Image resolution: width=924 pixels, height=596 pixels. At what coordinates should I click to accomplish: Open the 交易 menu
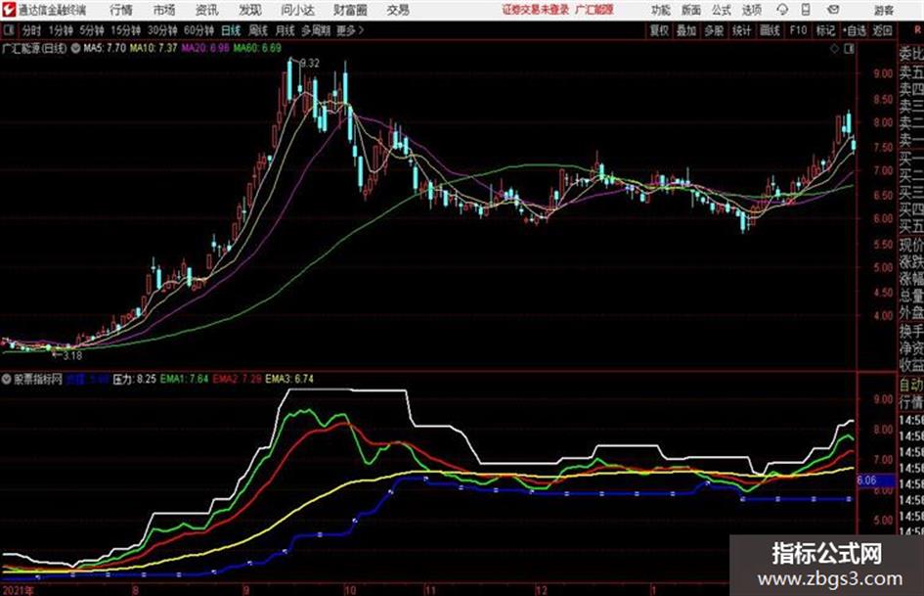[398, 10]
